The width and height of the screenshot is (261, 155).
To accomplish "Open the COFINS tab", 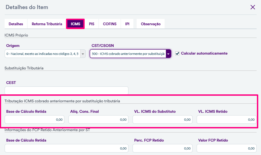I will (110, 24).
